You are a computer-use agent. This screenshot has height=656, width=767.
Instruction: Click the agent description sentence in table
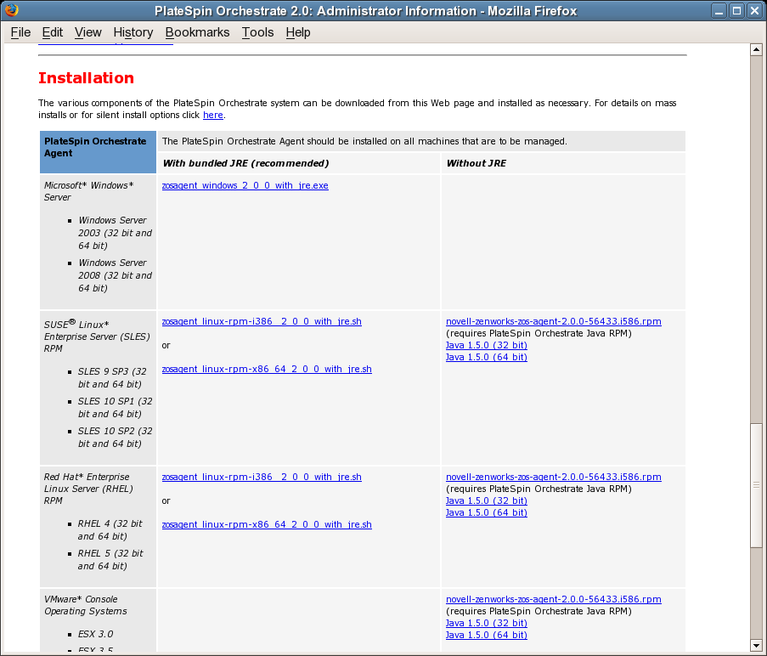pyautogui.click(x=364, y=141)
